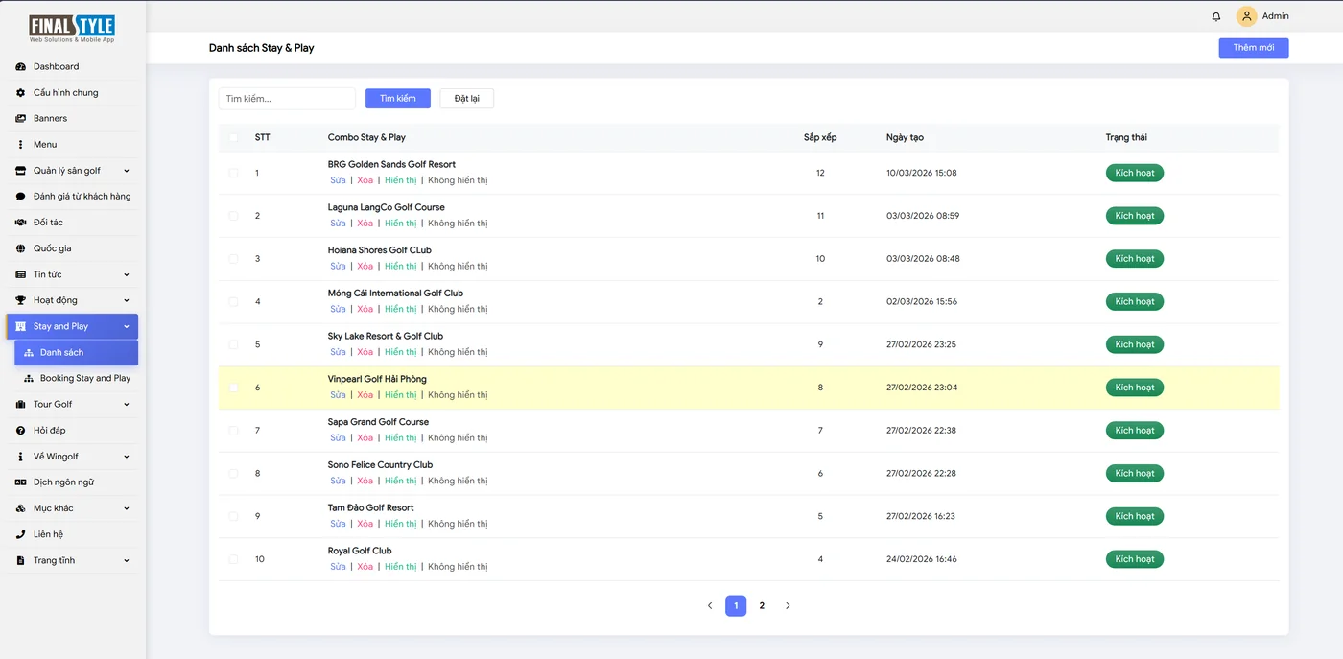The height and width of the screenshot is (659, 1343).
Task: Click the Quốc gia globe icon
Action: (21, 248)
